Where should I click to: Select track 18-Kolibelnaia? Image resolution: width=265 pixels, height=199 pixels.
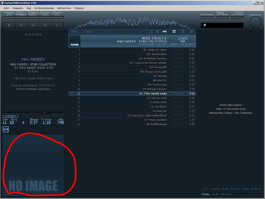point(132,124)
